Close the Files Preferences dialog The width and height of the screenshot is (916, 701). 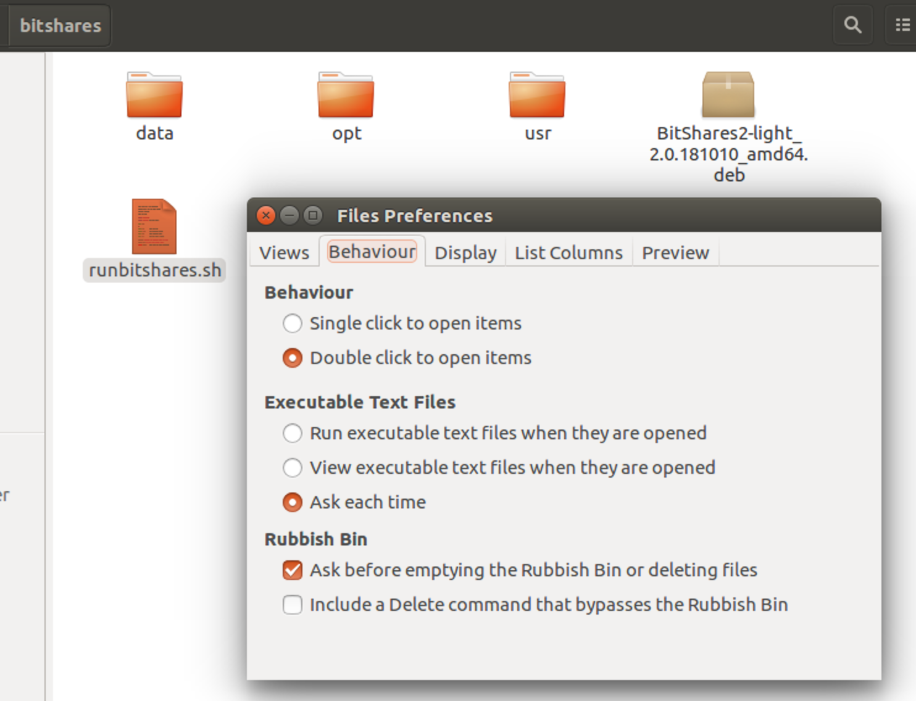tap(266, 215)
